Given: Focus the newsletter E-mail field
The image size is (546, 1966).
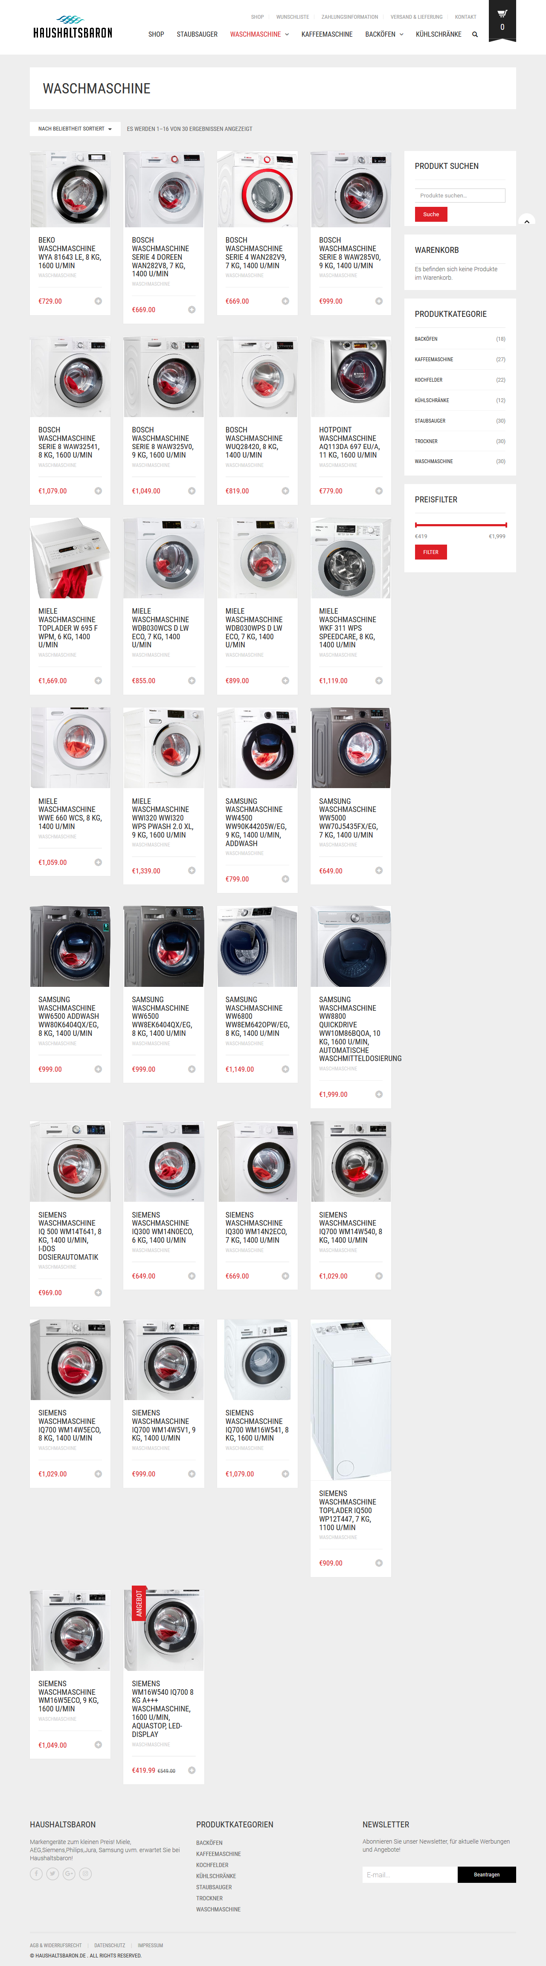Looking at the screenshot, I should point(410,1874).
